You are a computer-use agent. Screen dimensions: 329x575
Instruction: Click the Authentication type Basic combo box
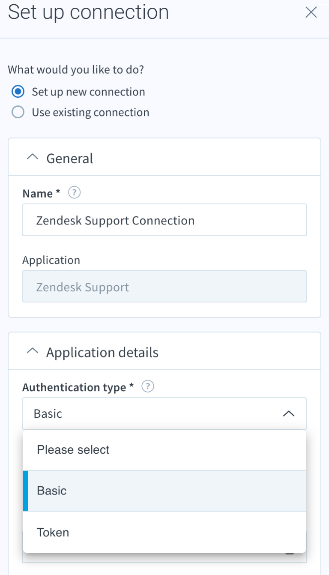(x=164, y=413)
